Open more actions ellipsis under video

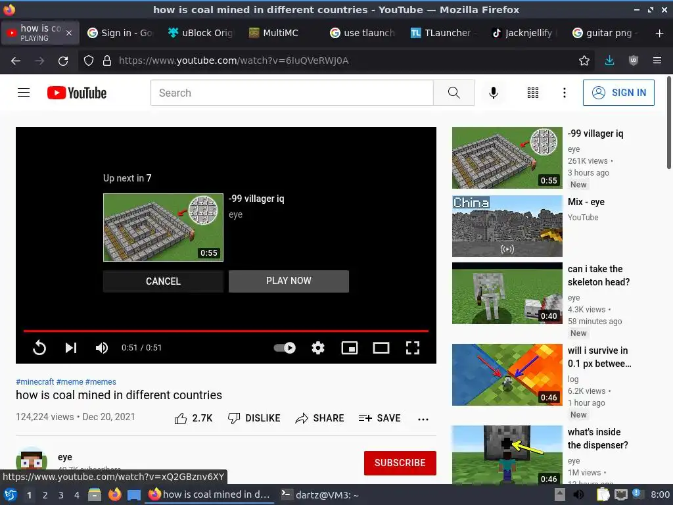point(423,419)
